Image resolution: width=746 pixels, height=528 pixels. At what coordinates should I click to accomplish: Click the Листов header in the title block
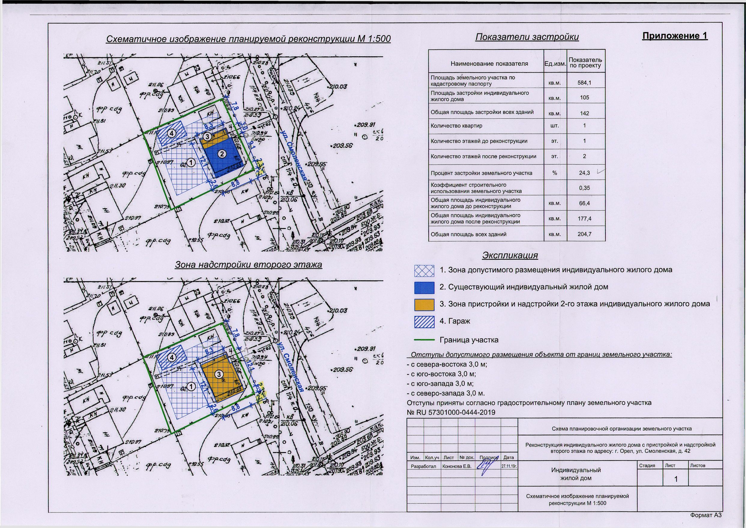tap(697, 466)
